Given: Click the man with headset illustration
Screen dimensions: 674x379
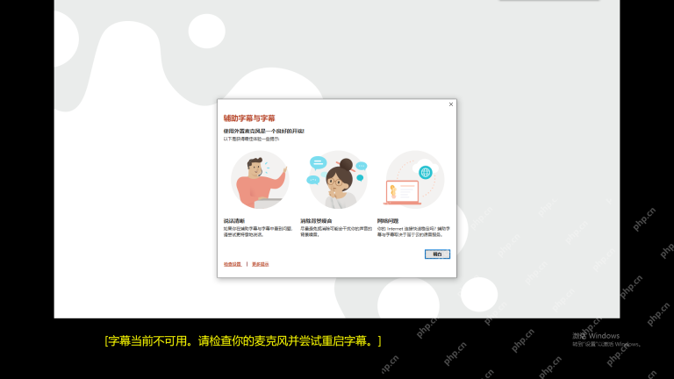Looking at the screenshot, I should (260, 180).
